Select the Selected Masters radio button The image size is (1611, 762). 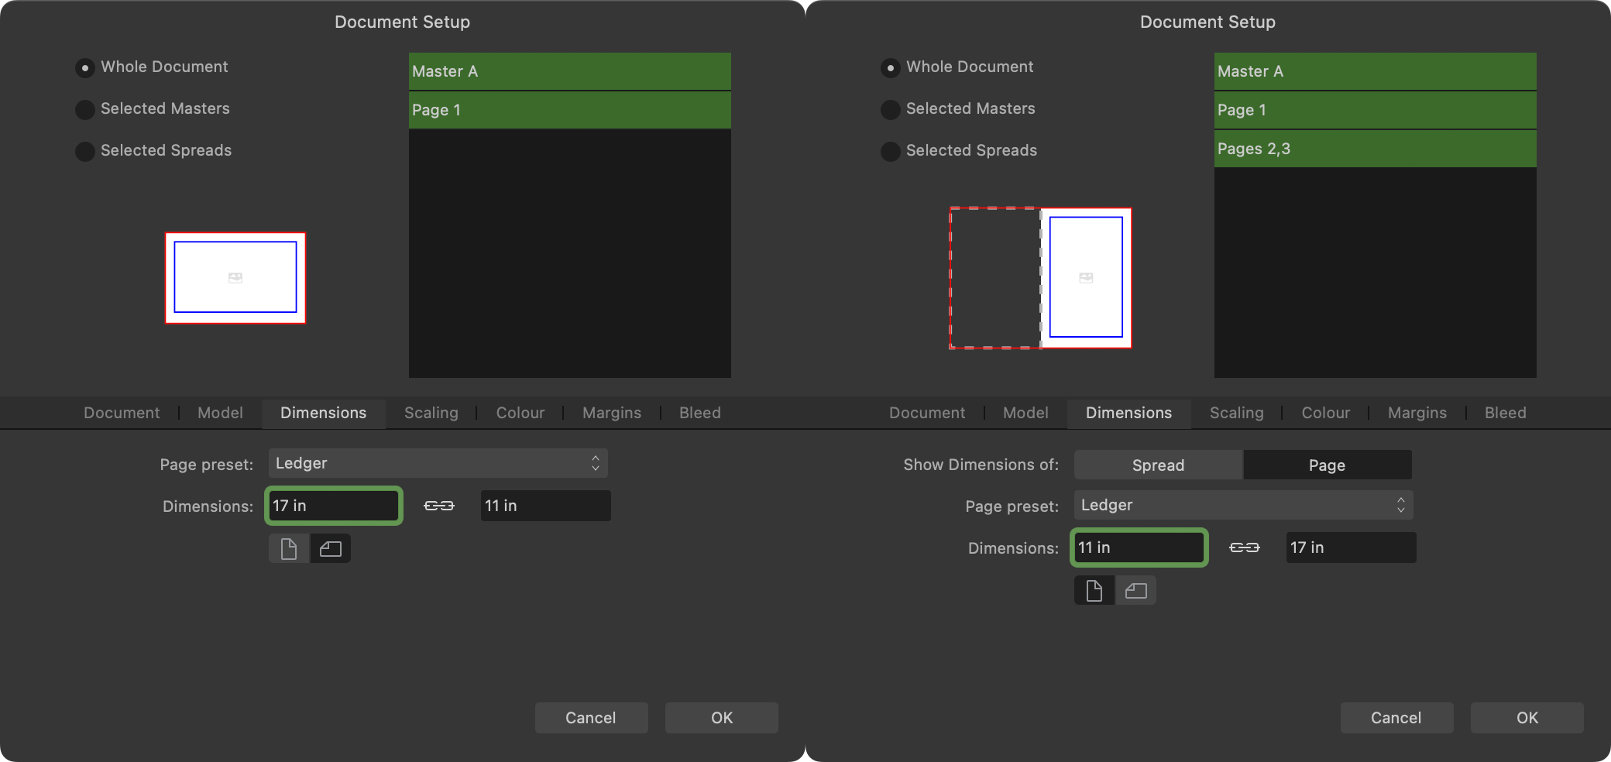tap(85, 109)
